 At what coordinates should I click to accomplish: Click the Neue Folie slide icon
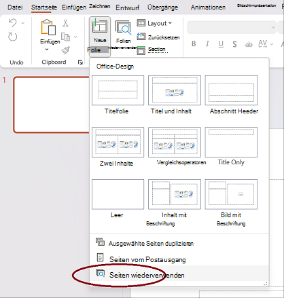[x=99, y=26]
